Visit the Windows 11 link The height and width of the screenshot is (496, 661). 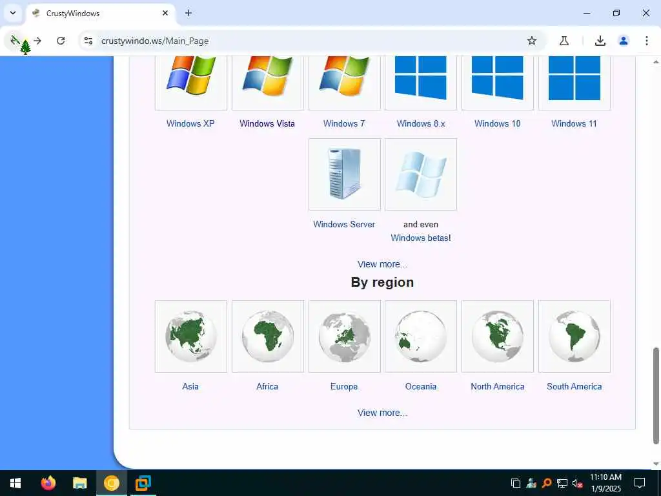574,123
